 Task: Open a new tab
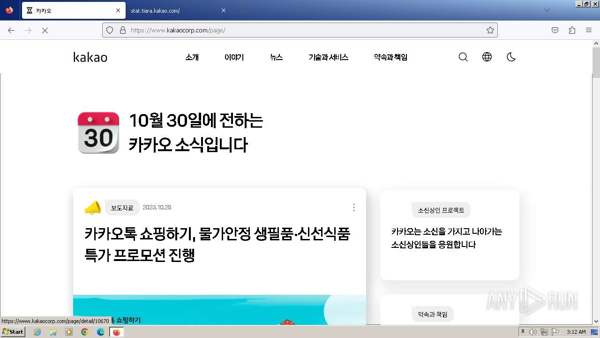(241, 10)
